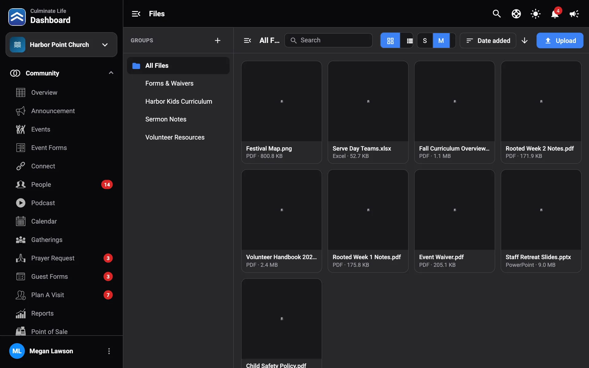This screenshot has width=589, height=368.
Task: Select small thumbnail size S
Action: point(425,40)
